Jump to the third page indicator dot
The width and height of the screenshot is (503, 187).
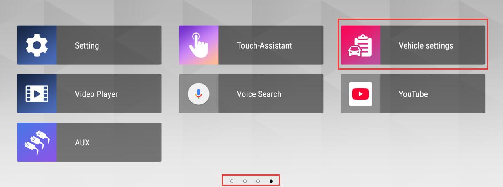258,181
